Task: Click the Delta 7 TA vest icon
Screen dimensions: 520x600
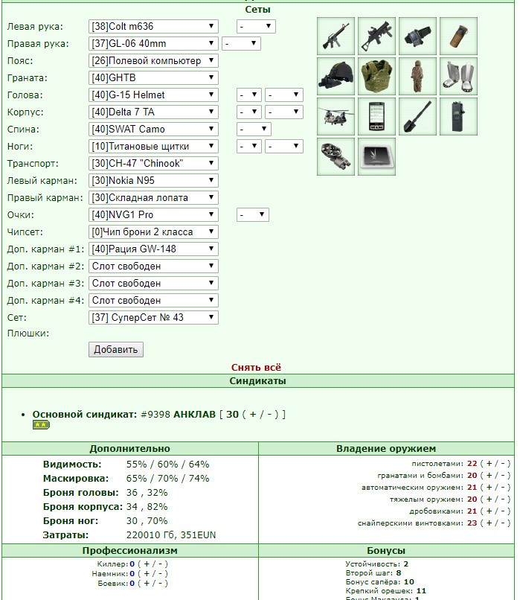Action: [376, 76]
